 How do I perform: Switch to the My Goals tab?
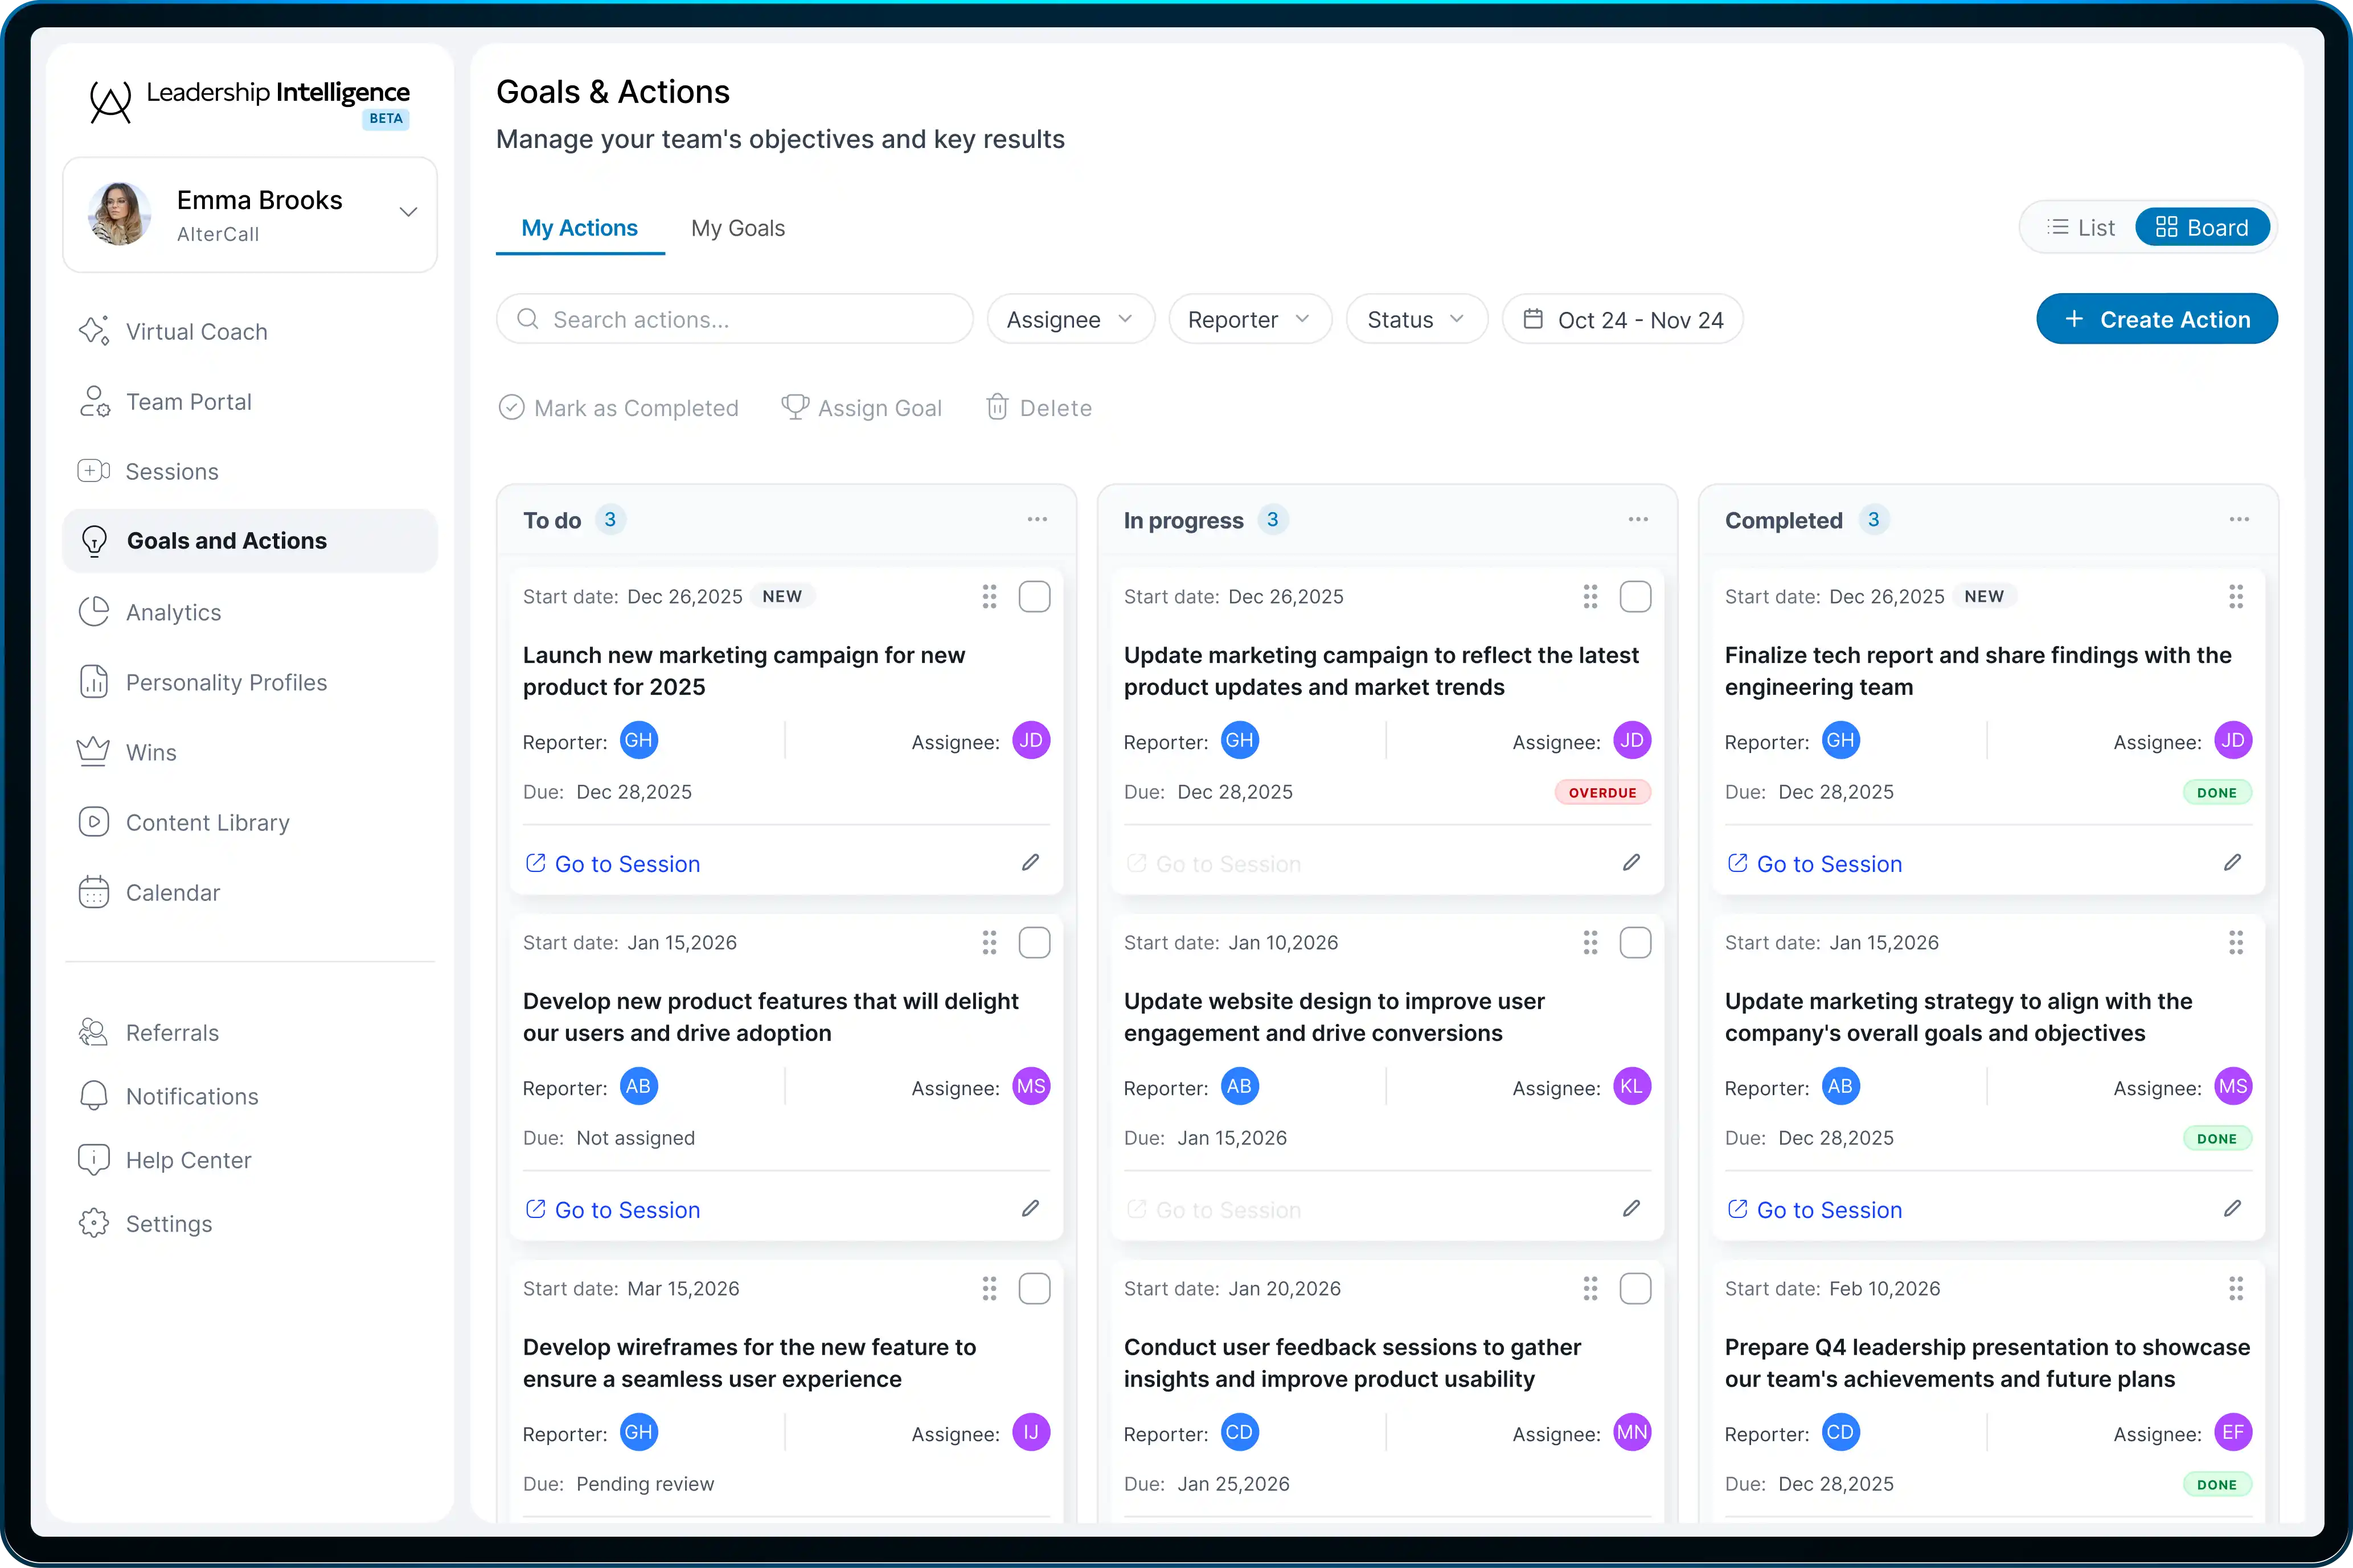pyautogui.click(x=737, y=228)
